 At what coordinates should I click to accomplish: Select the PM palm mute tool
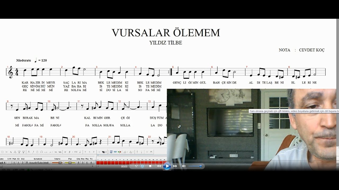pyautogui.click(x=76, y=152)
